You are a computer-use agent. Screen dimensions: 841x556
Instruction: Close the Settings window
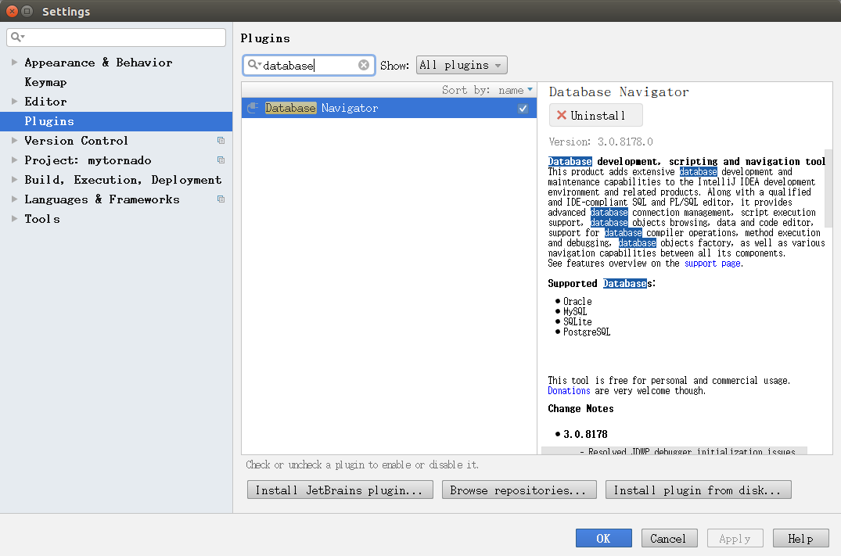(x=12, y=11)
